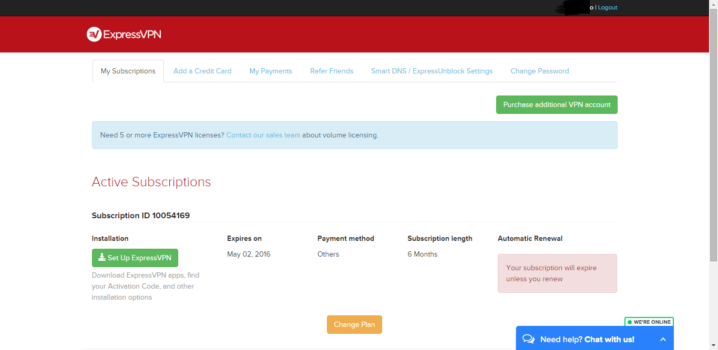Click the vertical scrollbar thumb
The width and height of the screenshot is (718, 350).
[x=713, y=135]
